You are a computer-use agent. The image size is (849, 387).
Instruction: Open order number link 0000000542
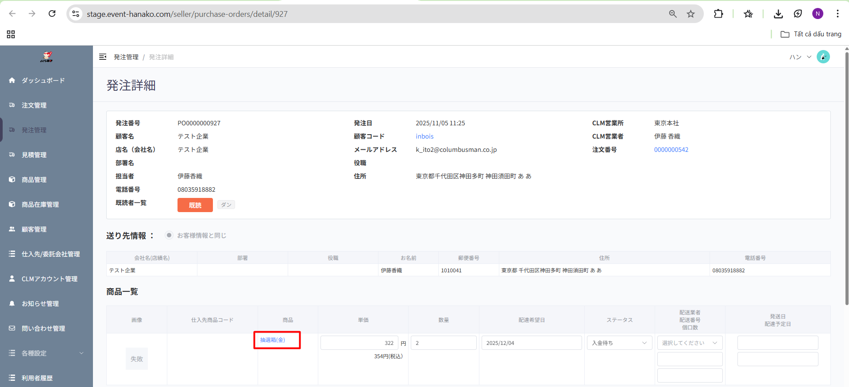coord(671,150)
